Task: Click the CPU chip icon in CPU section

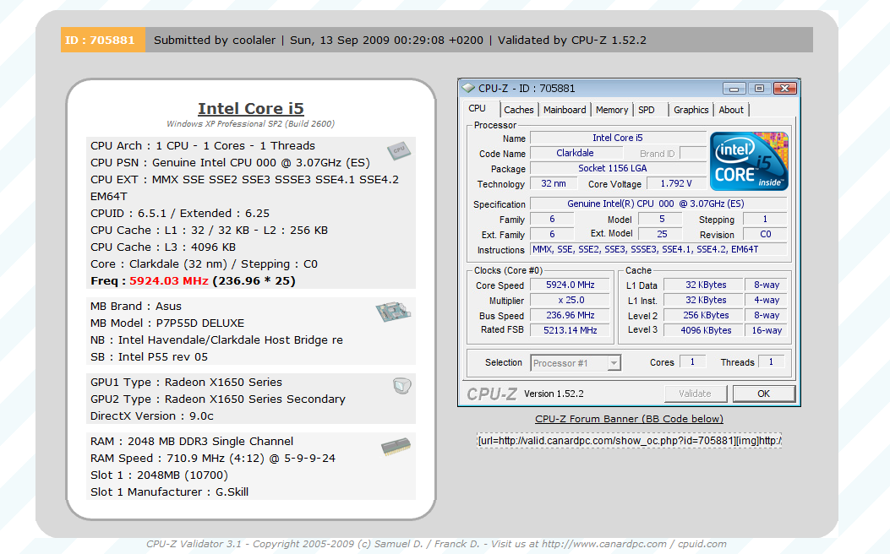Action: (x=398, y=150)
